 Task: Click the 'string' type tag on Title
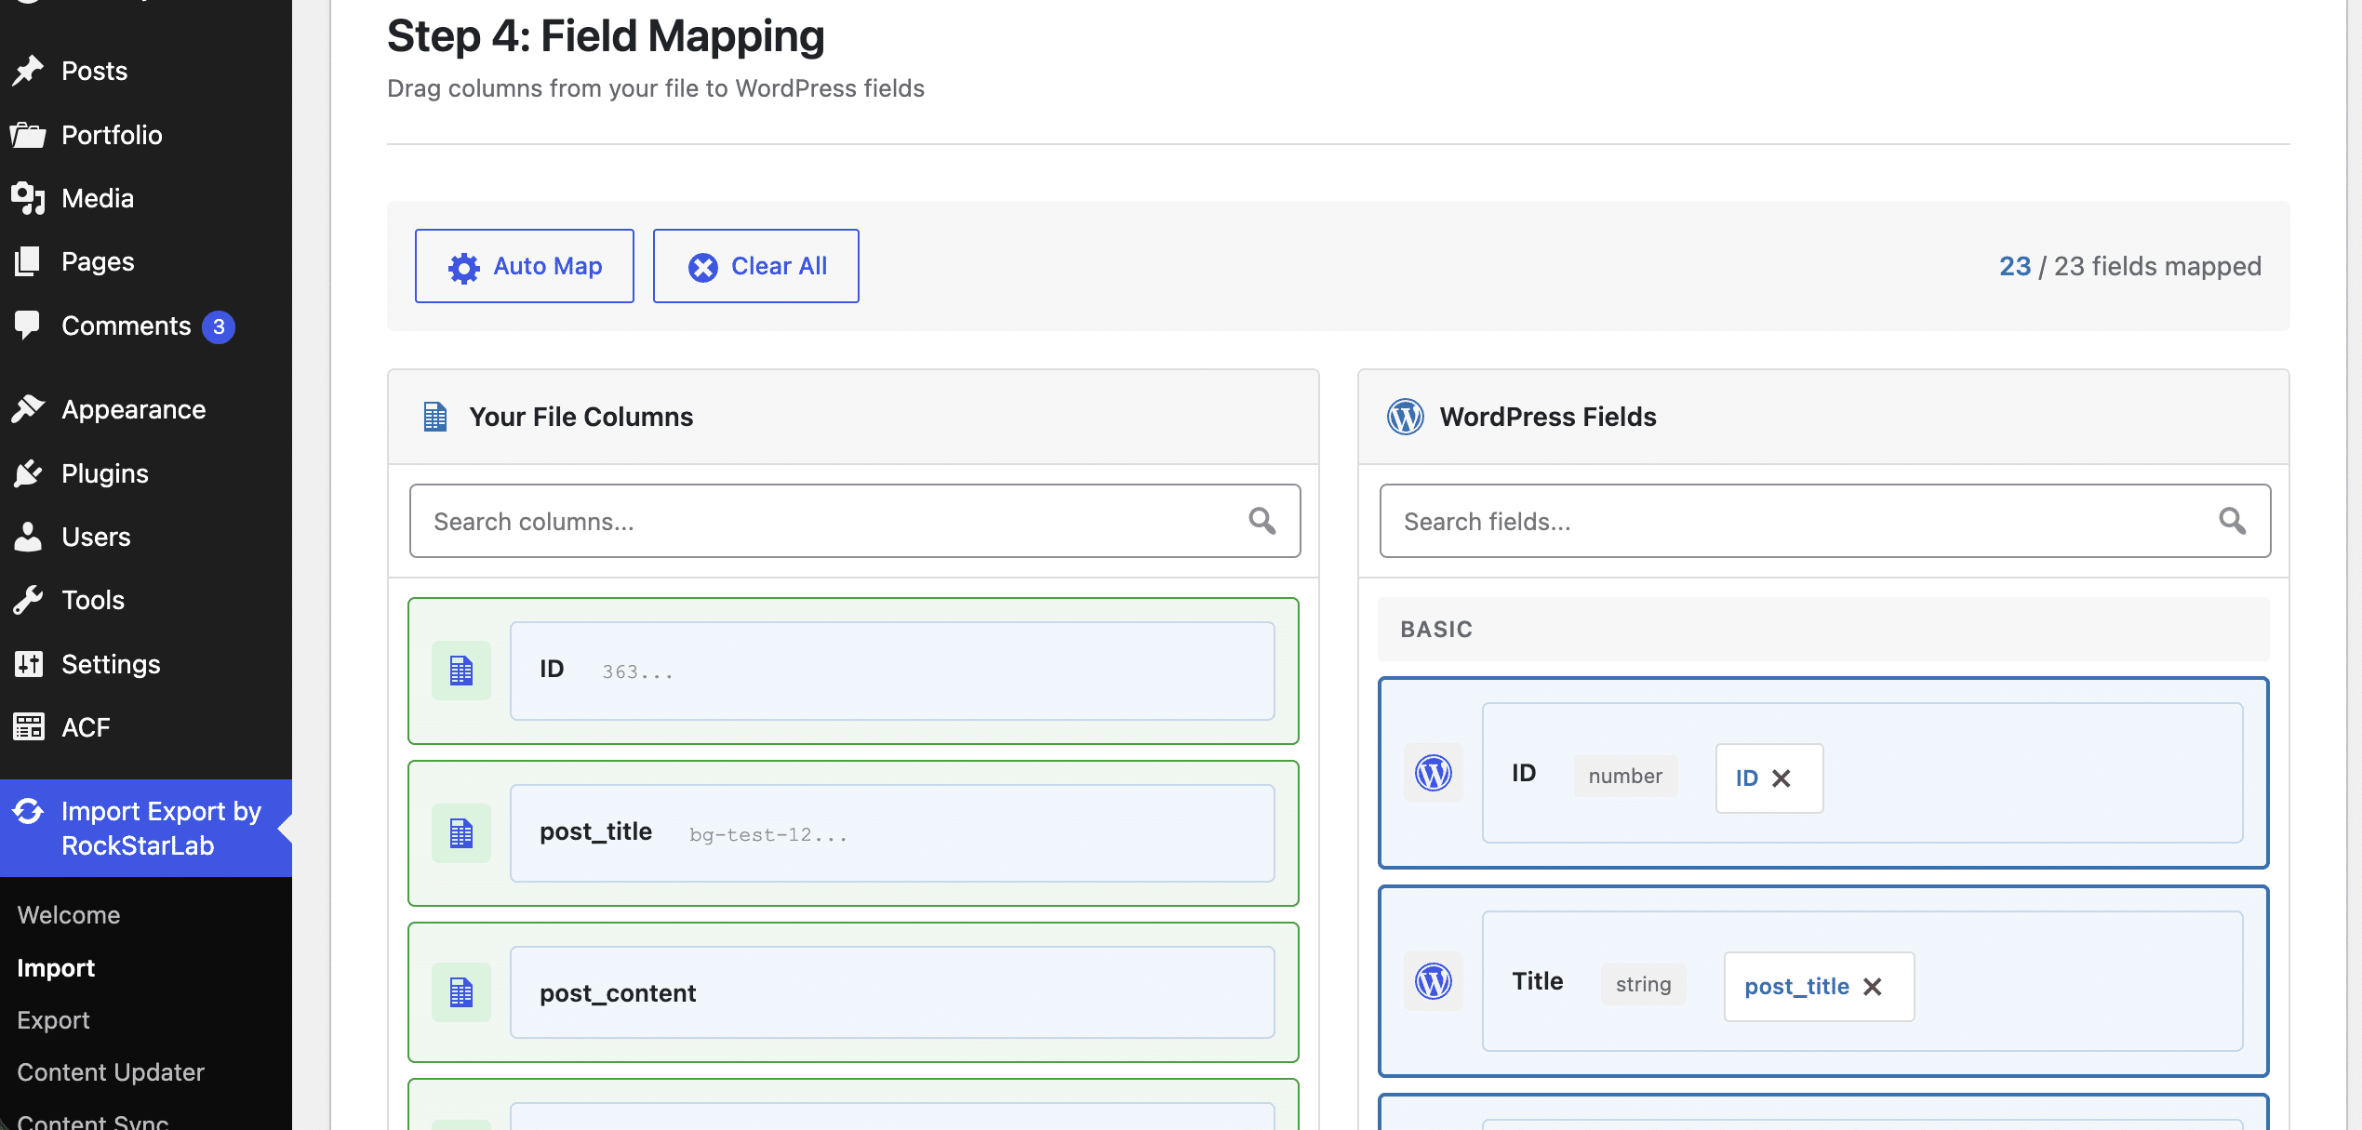[x=1643, y=985]
